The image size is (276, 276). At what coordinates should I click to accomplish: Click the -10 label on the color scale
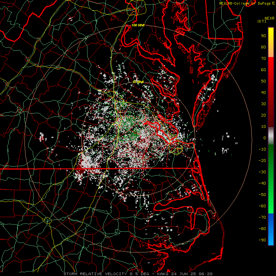tap(262, 149)
